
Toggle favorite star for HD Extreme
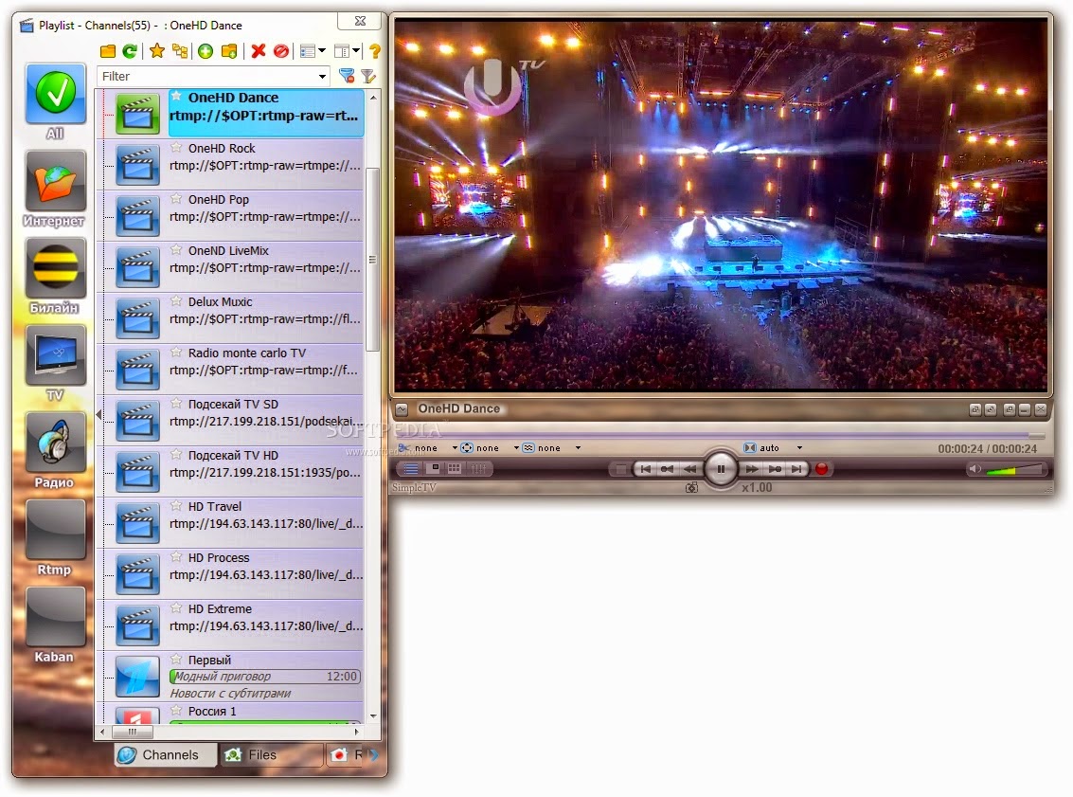coord(176,608)
